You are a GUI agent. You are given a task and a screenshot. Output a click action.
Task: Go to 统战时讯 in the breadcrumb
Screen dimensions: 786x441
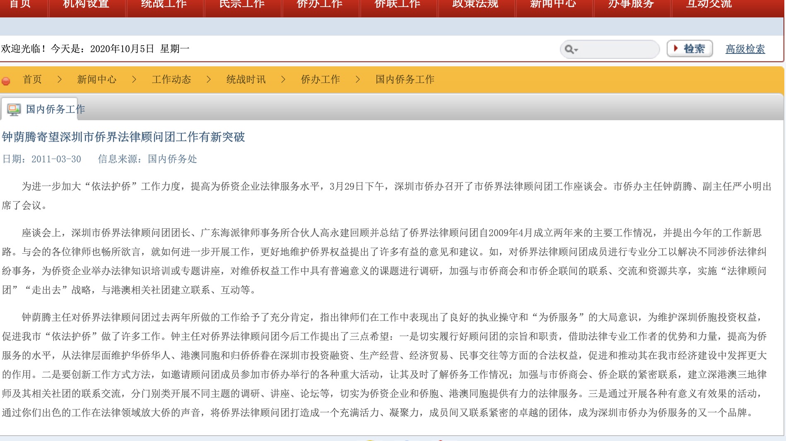point(246,79)
